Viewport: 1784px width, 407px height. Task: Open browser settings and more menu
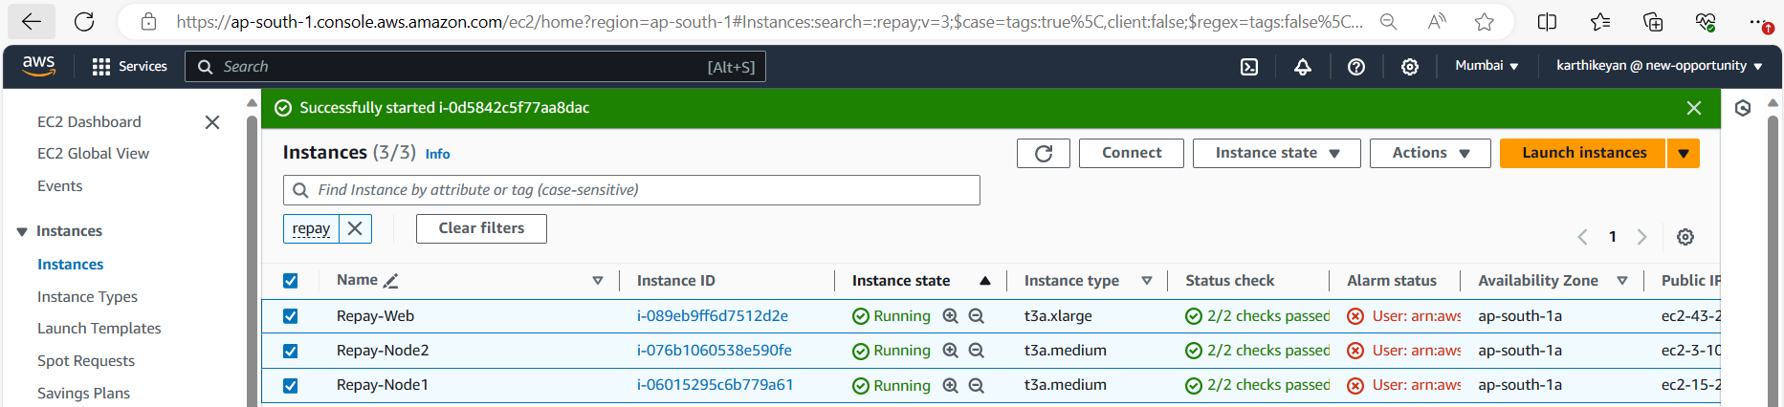click(x=1759, y=22)
